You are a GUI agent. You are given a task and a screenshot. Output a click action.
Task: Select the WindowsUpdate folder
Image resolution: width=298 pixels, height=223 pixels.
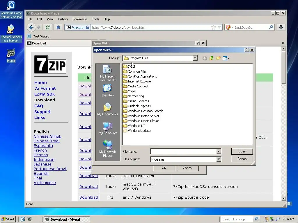pos(137,131)
